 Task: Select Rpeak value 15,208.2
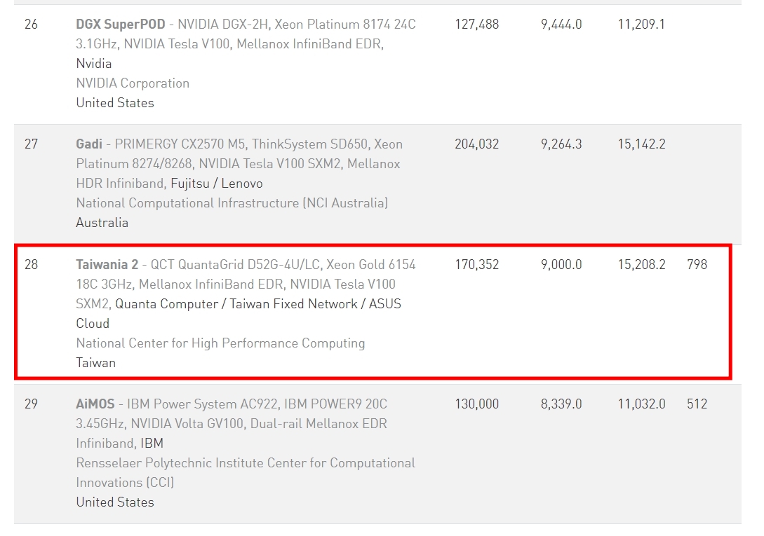pyautogui.click(x=641, y=264)
